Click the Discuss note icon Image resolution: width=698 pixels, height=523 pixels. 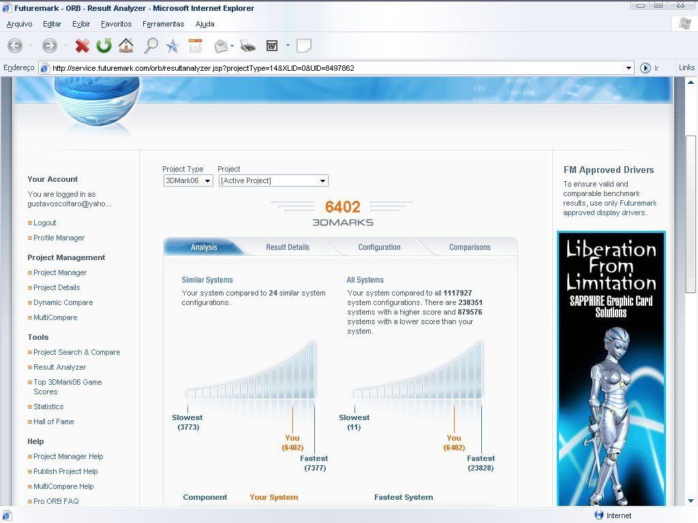point(303,46)
